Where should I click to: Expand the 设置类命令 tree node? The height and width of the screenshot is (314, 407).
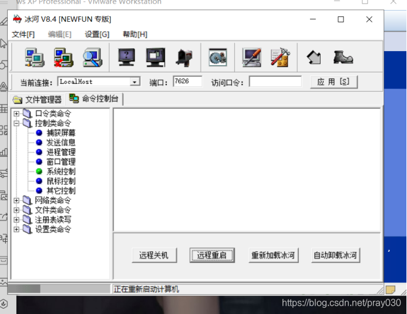(16, 229)
